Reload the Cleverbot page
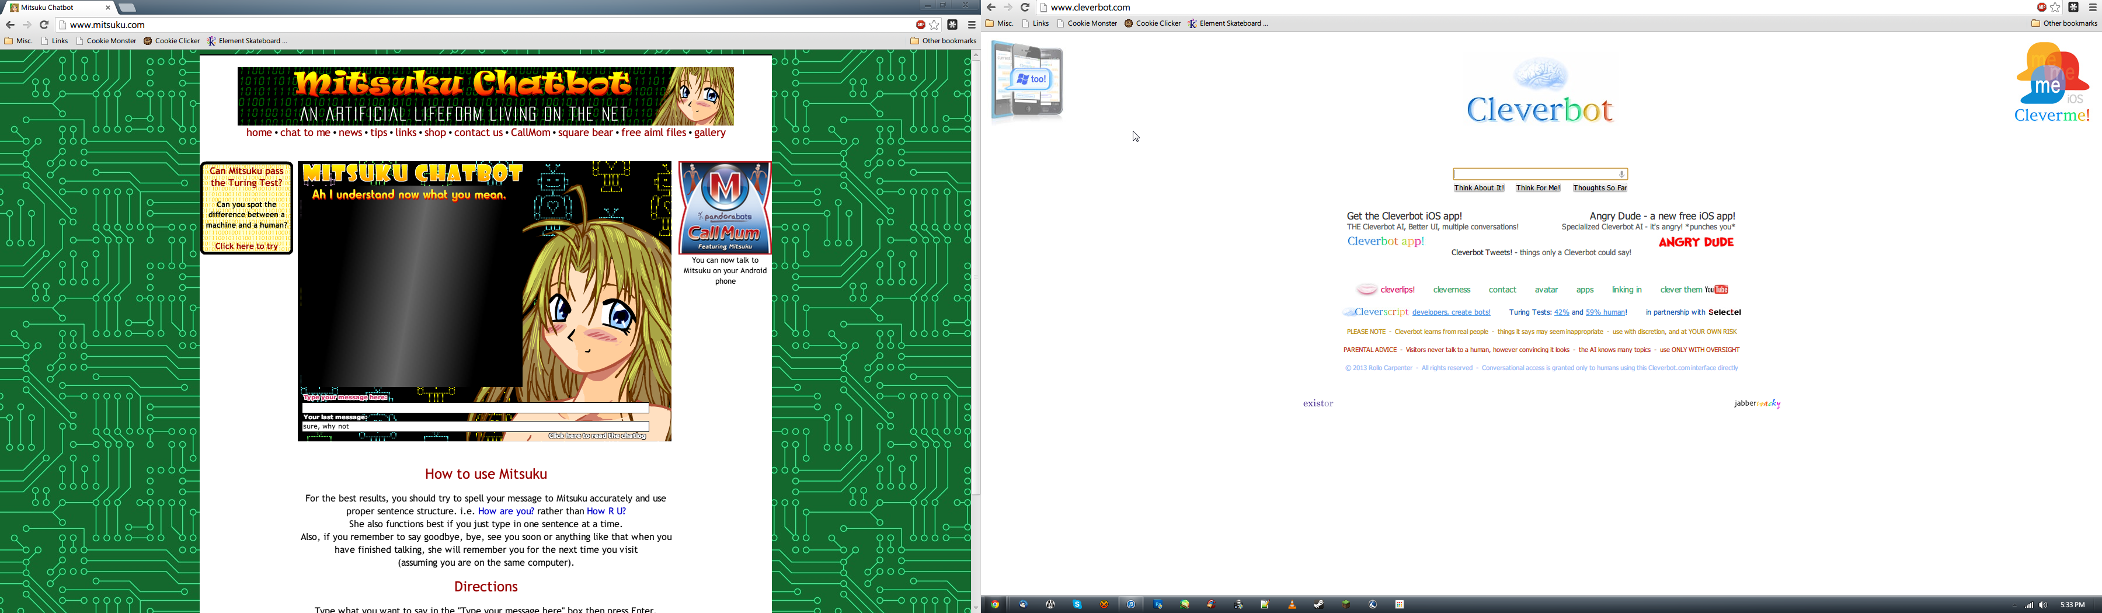 click(1025, 8)
